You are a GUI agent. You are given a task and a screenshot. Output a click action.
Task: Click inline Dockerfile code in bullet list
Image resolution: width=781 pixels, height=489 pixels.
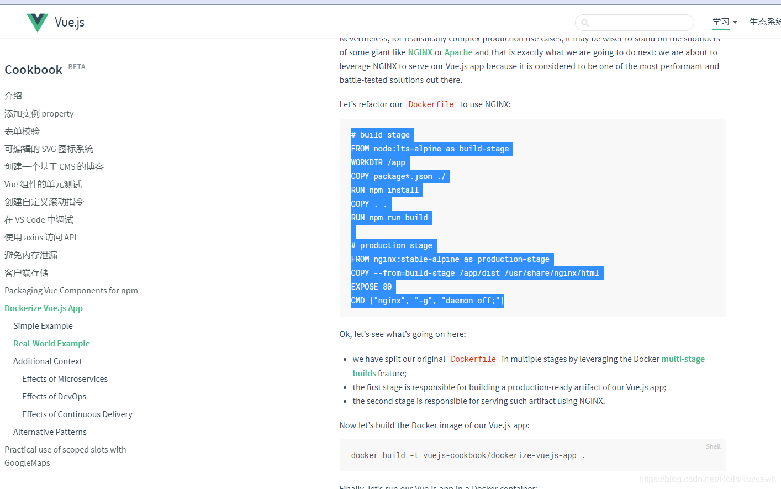coord(473,359)
